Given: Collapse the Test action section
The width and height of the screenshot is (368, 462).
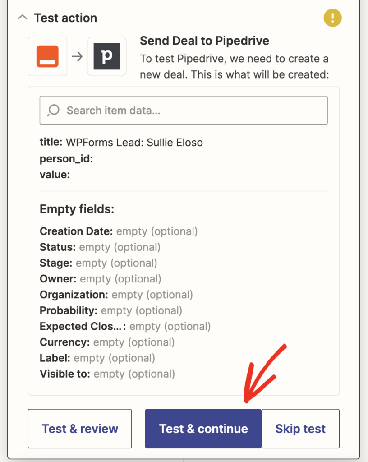Looking at the screenshot, I should [x=23, y=18].
